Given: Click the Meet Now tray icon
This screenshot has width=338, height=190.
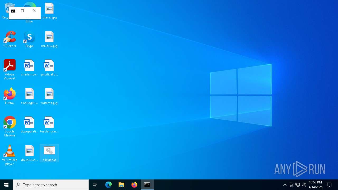Looking at the screenshot, I should coord(291,185).
